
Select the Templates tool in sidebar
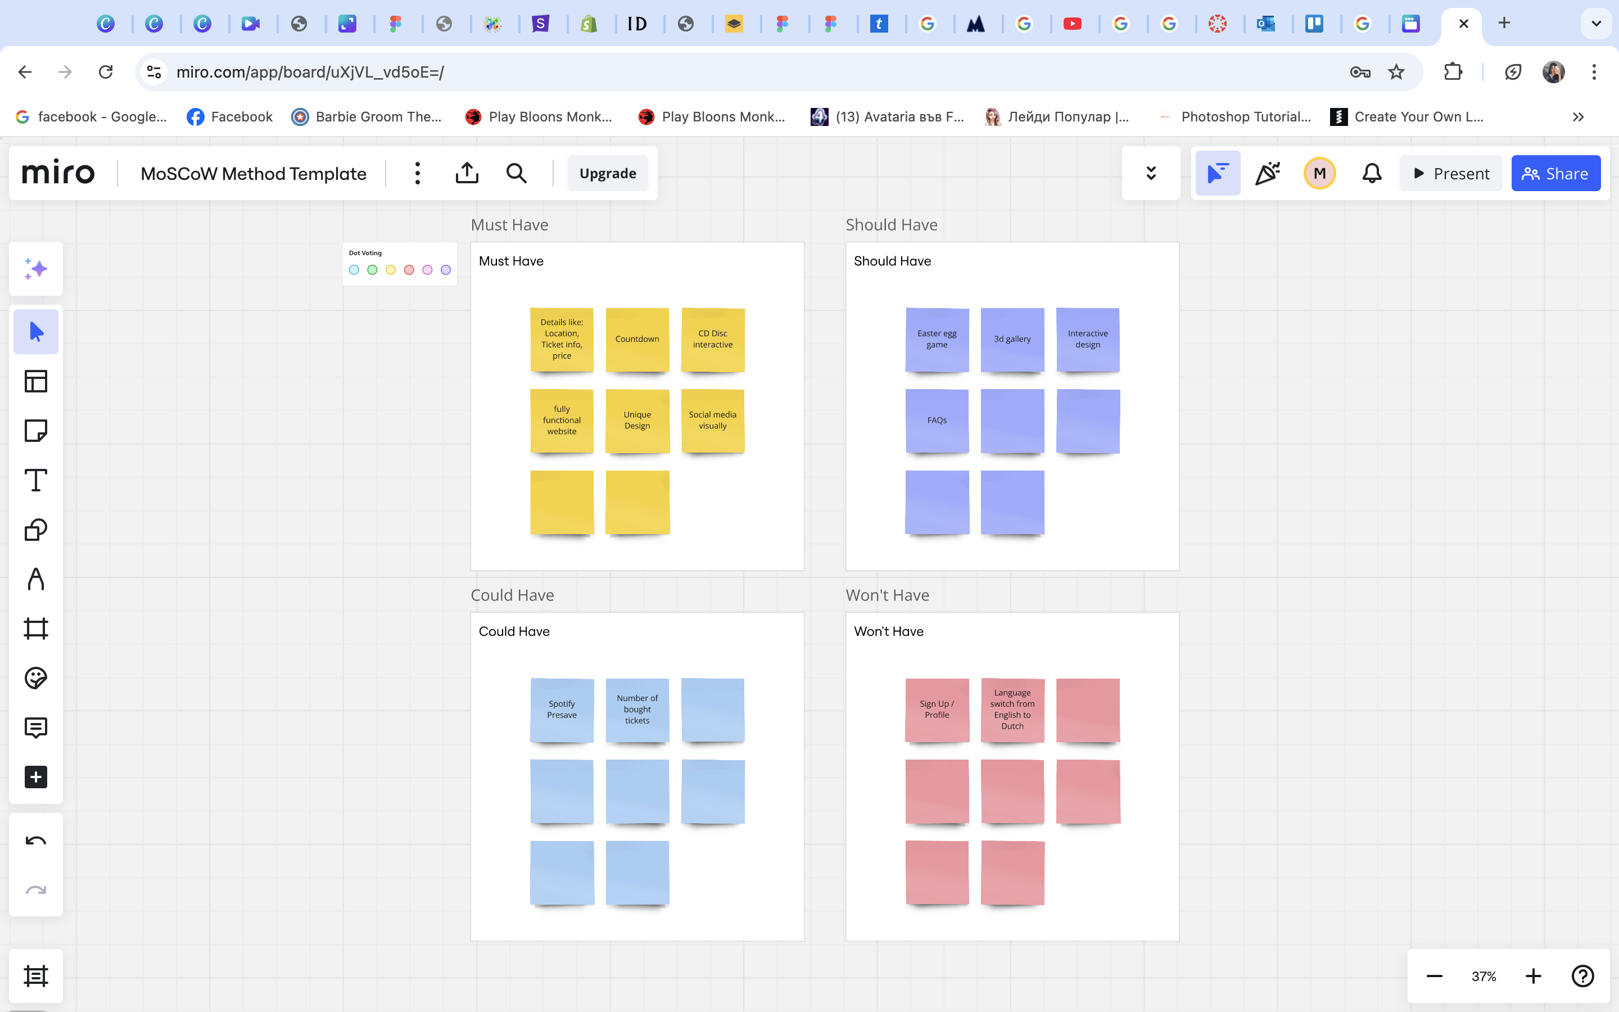pyautogui.click(x=35, y=382)
